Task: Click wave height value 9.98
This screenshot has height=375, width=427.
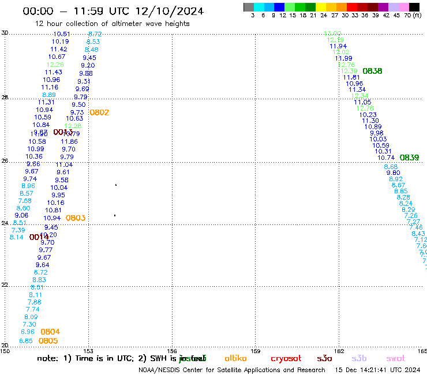Action: click(x=377, y=133)
